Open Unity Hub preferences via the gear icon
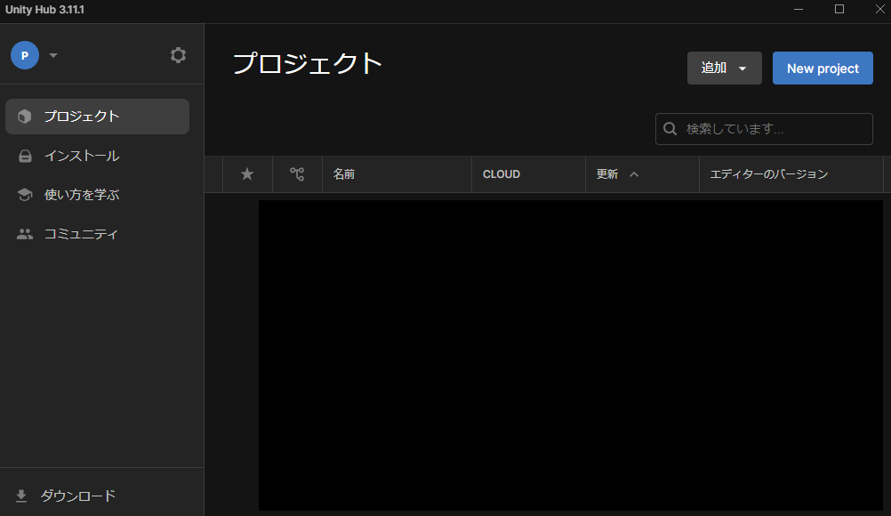This screenshot has width=891, height=516. tap(178, 54)
